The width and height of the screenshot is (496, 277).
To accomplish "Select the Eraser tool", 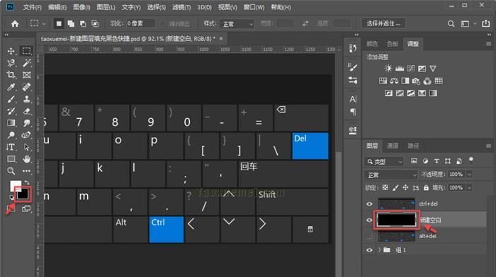I will click(27, 111).
